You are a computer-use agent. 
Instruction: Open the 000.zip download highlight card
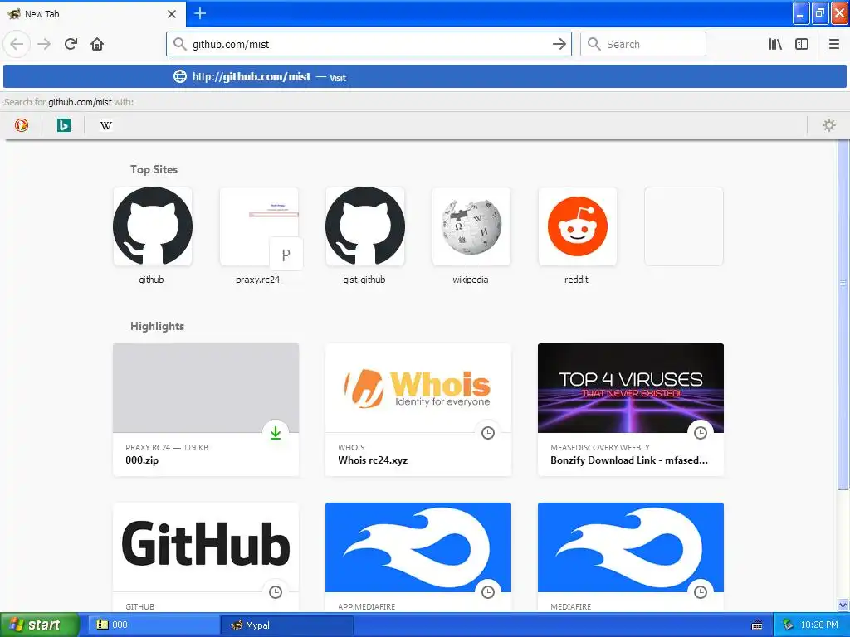tap(206, 410)
